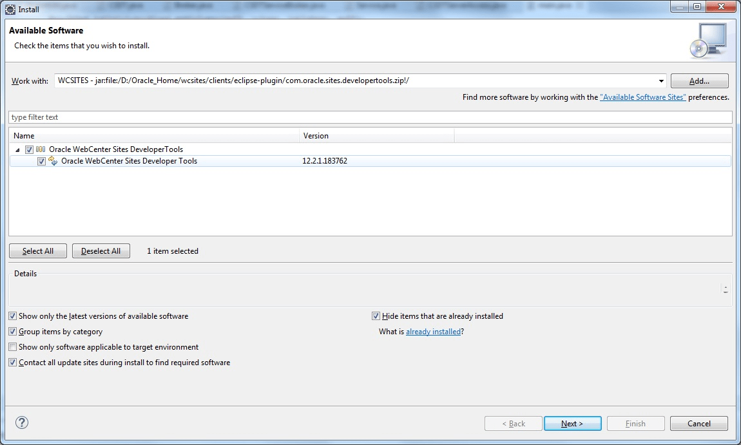
Task: Uncheck the Oracle WebCenter Sites DeveloperTools category checkbox
Action: click(29, 149)
